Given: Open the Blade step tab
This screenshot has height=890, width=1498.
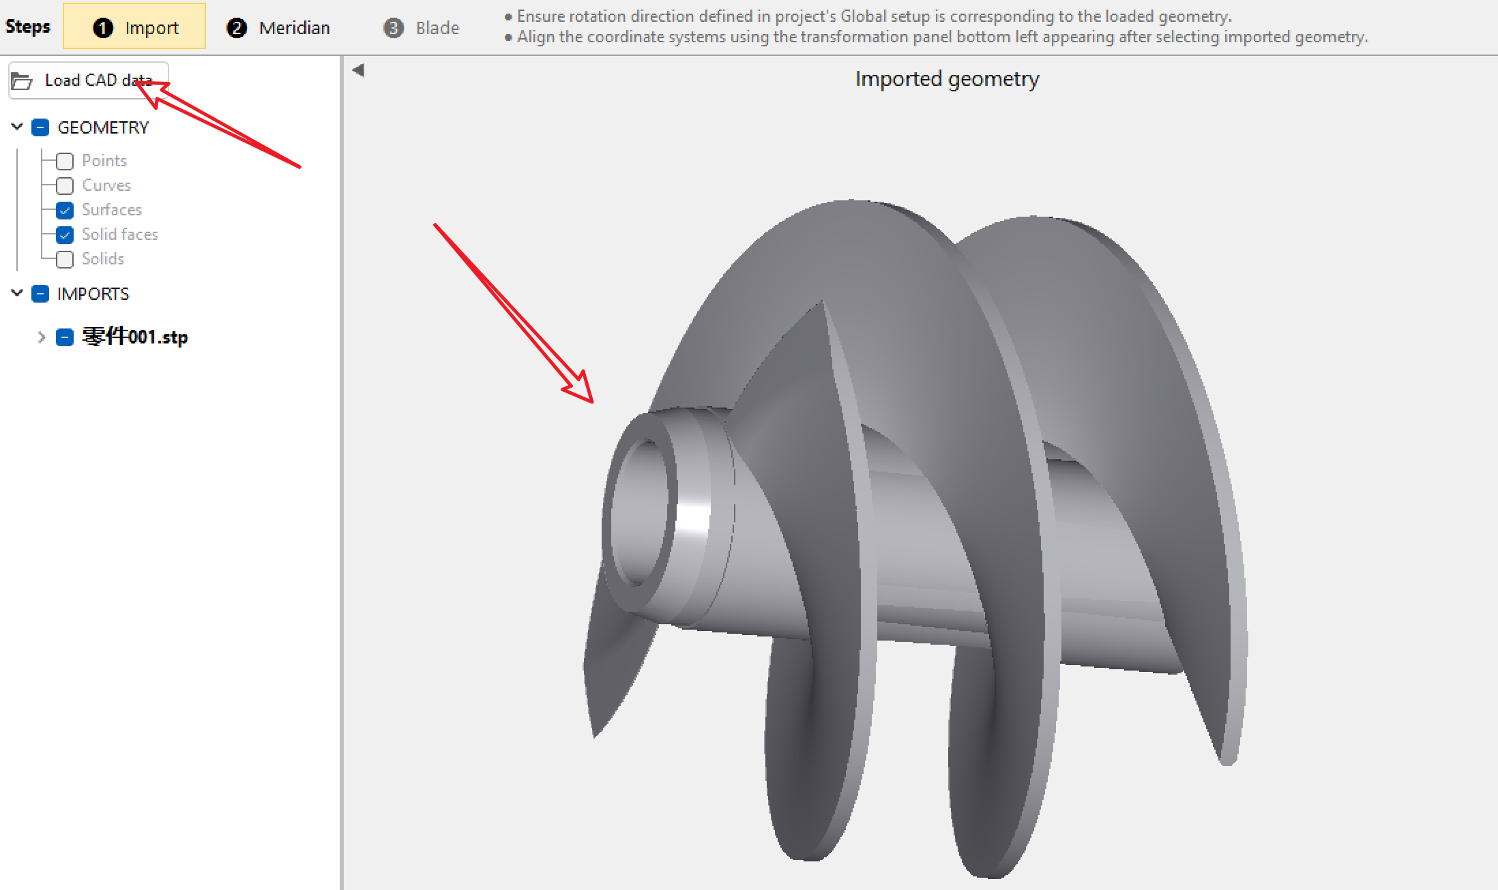Looking at the screenshot, I should click(437, 28).
